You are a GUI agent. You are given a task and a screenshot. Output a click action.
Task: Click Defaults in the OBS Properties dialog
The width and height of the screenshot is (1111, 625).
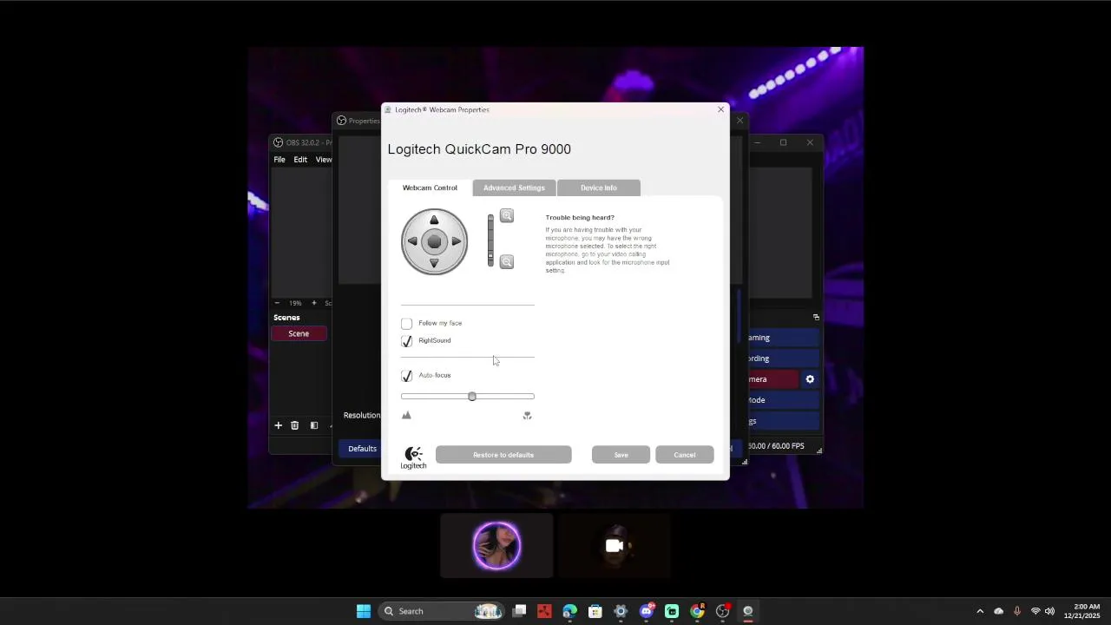pos(362,449)
